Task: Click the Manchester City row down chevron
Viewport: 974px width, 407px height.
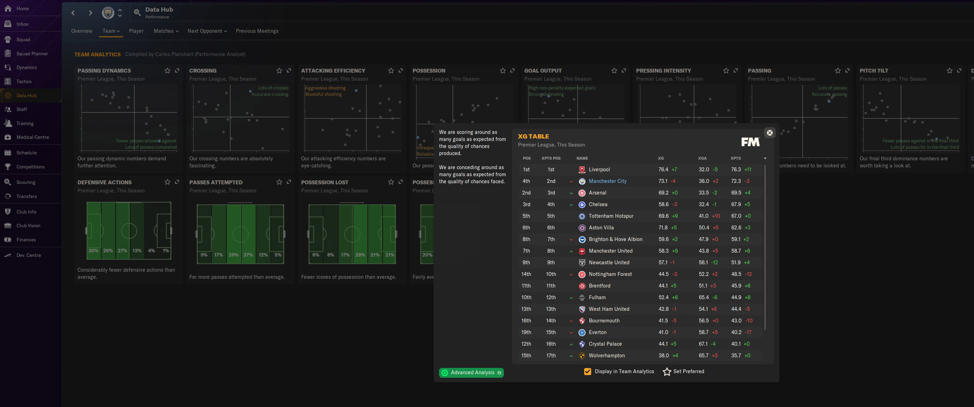Action: click(571, 182)
